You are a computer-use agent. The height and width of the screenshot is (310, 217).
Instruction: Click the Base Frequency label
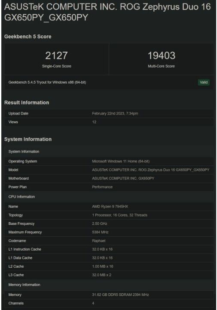coord(21,223)
